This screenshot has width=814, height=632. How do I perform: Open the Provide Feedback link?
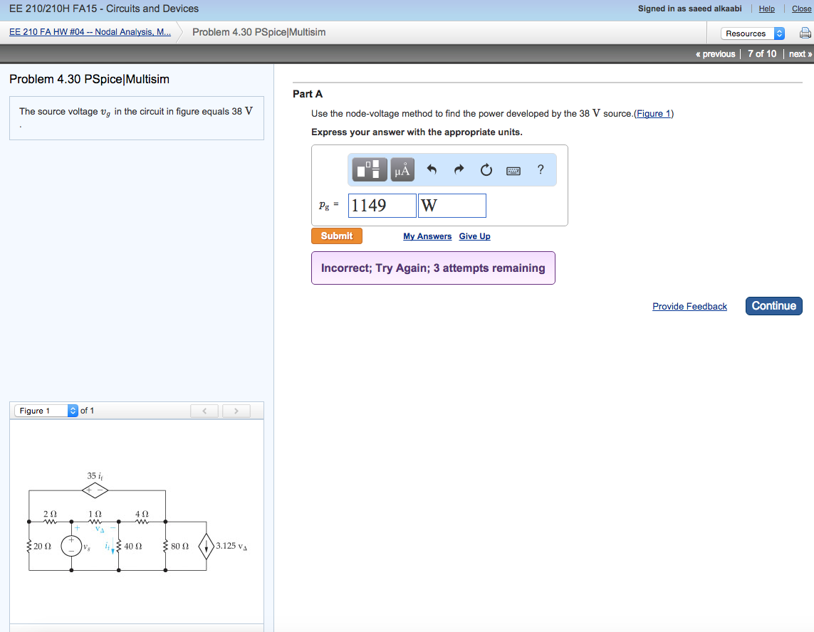689,306
